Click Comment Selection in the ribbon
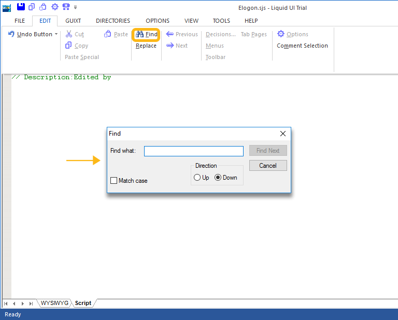398x320 pixels. pyautogui.click(x=302, y=46)
